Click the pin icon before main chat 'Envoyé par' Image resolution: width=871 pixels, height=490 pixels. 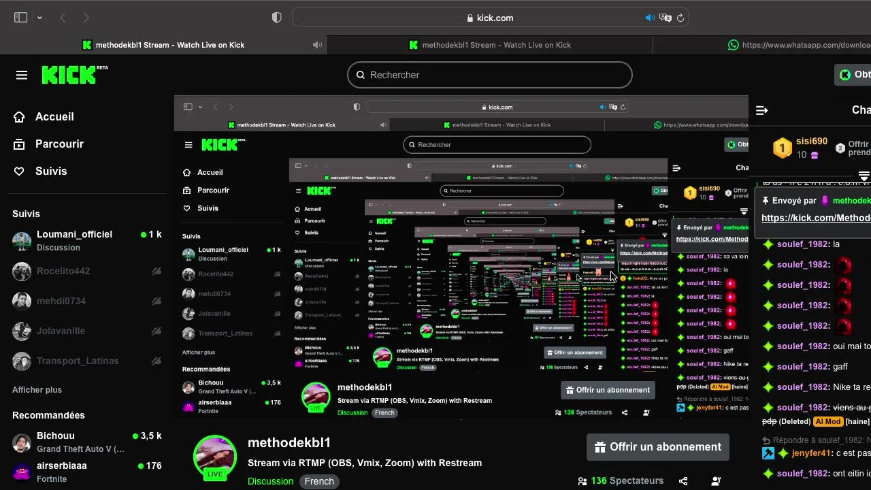pos(766,201)
